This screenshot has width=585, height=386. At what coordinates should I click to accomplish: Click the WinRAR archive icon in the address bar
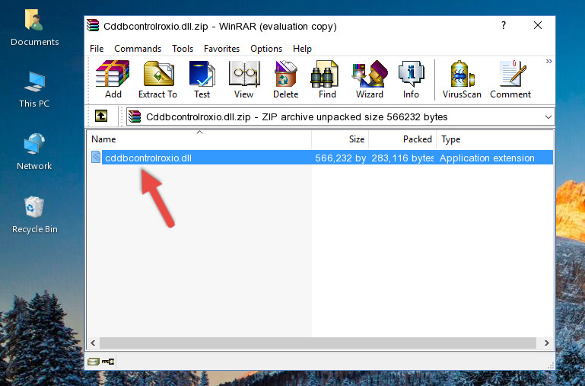coord(135,116)
